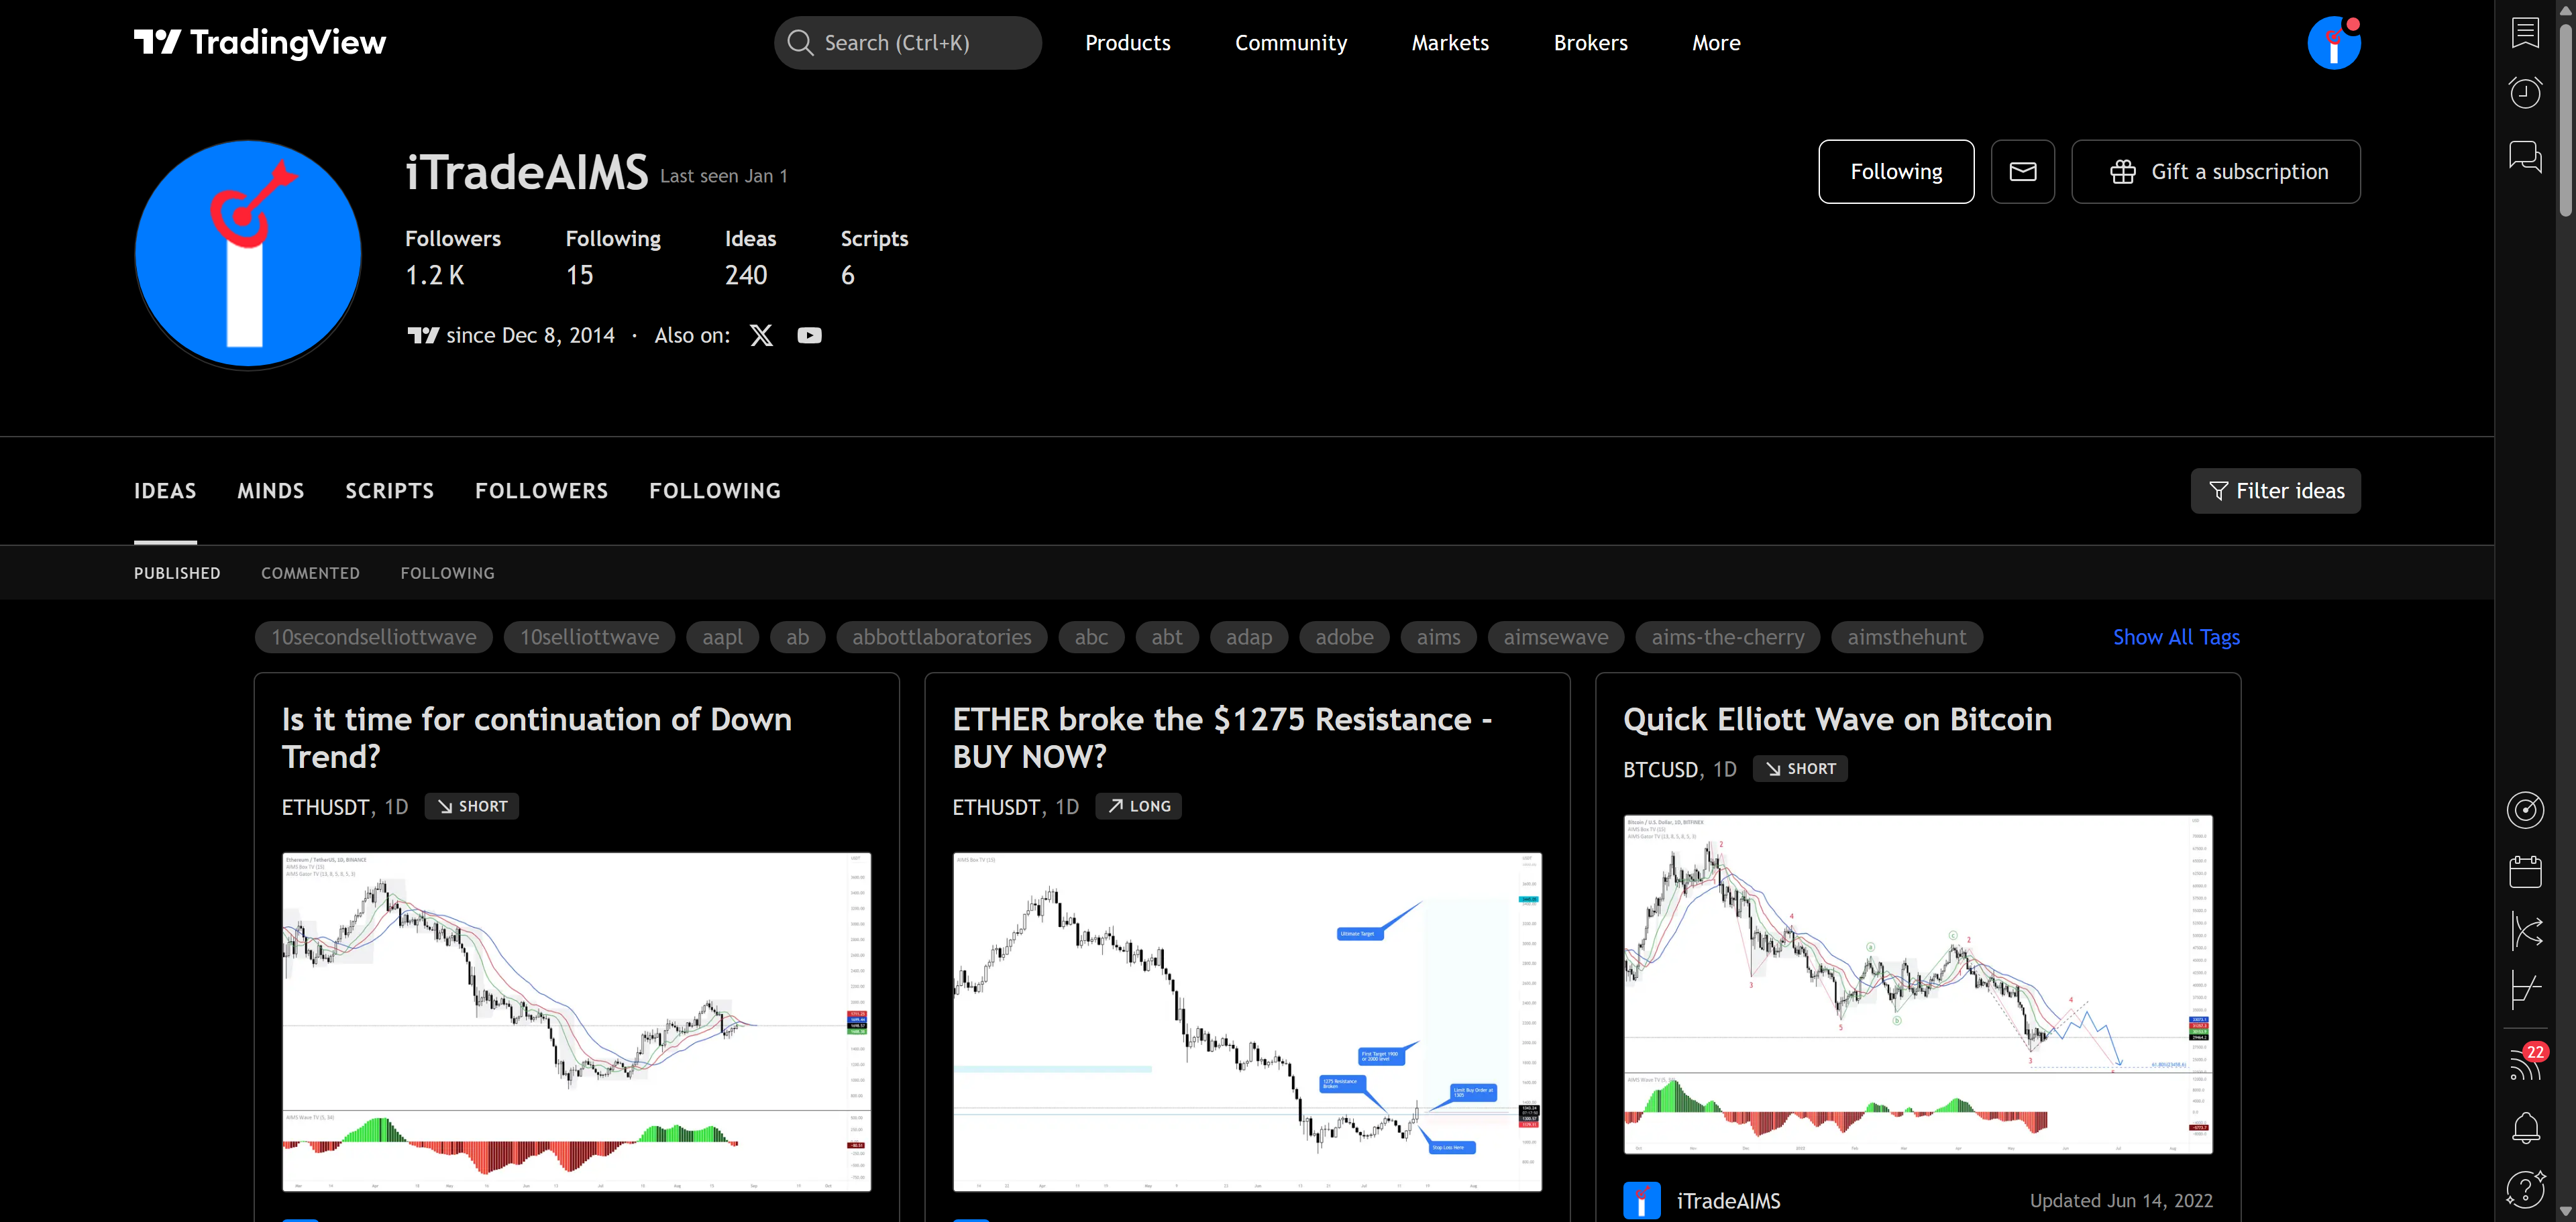Filter by the adap tag
This screenshot has height=1222, width=2576.
pyautogui.click(x=1249, y=637)
